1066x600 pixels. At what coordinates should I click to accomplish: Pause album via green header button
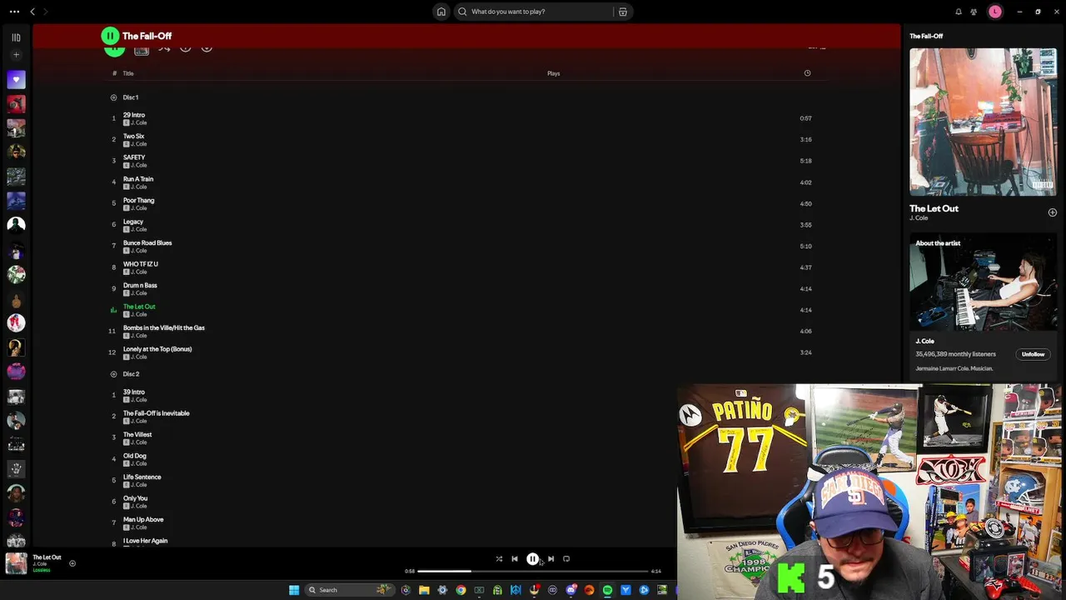coord(110,36)
